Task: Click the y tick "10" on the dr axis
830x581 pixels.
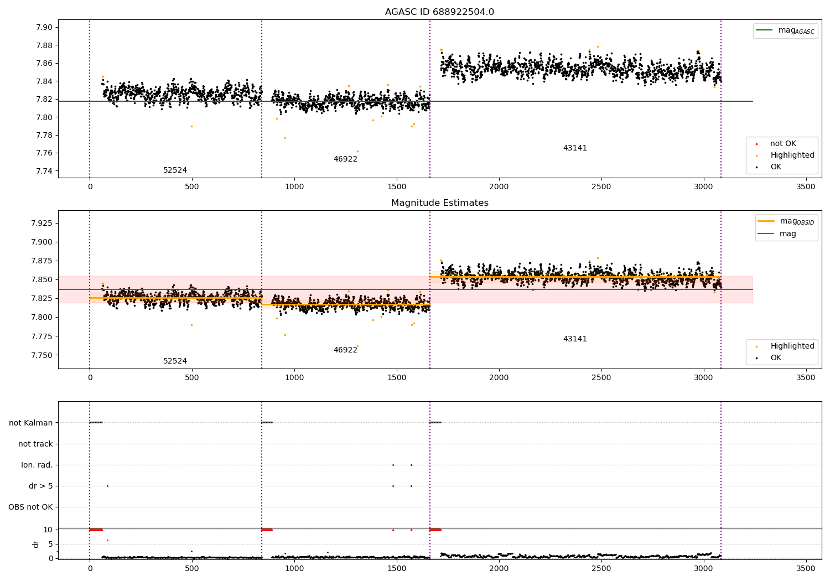Action: tap(48, 530)
